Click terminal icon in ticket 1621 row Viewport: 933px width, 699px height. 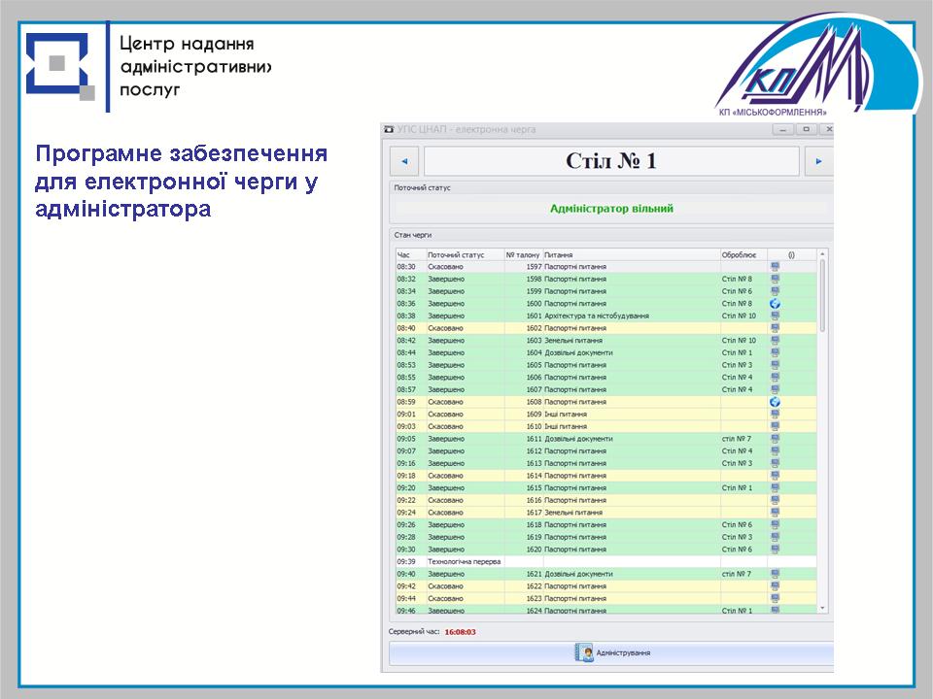coord(775,574)
